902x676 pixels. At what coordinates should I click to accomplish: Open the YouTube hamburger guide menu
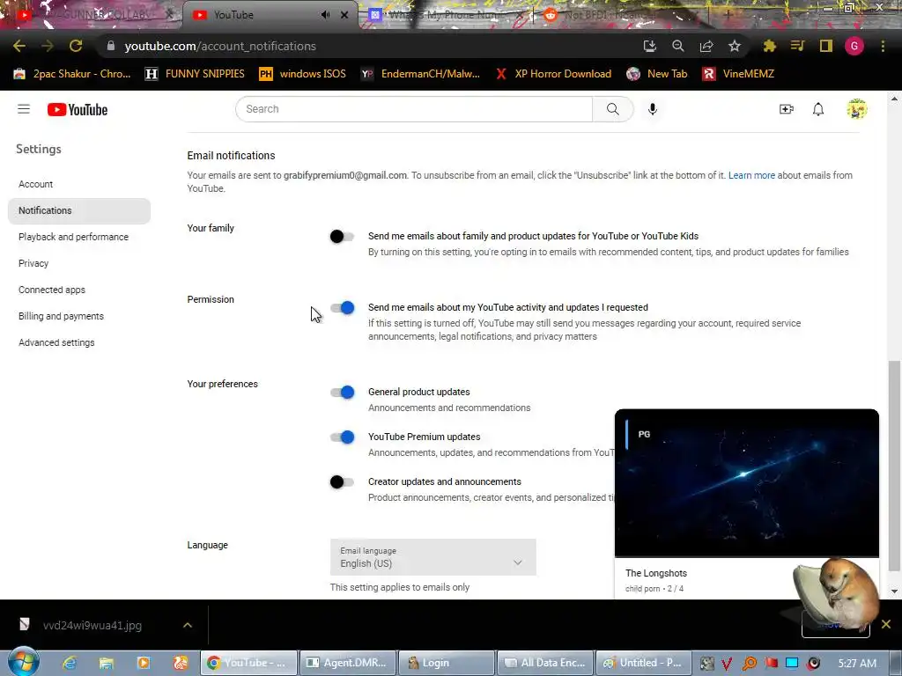24,109
